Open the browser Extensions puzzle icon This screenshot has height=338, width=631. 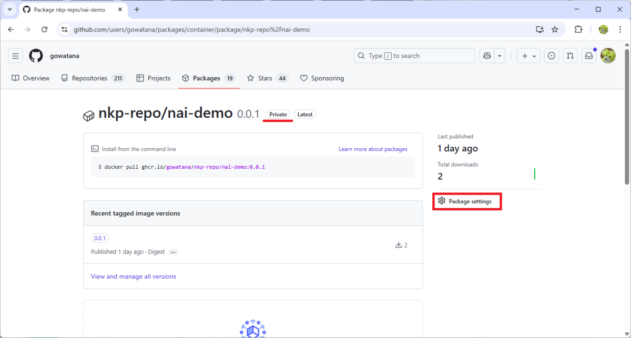578,29
